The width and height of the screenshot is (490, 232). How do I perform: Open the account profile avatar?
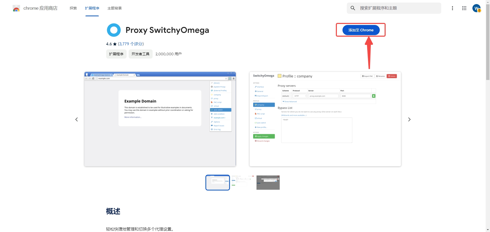[476, 8]
